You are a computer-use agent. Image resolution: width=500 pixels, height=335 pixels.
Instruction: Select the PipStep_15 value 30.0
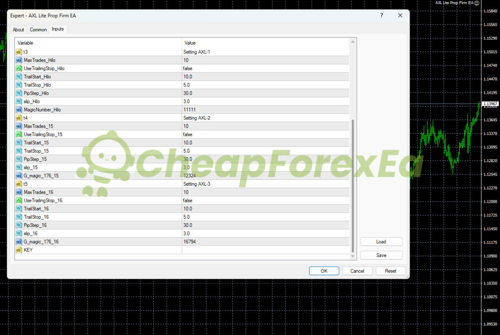pyautogui.click(x=187, y=159)
